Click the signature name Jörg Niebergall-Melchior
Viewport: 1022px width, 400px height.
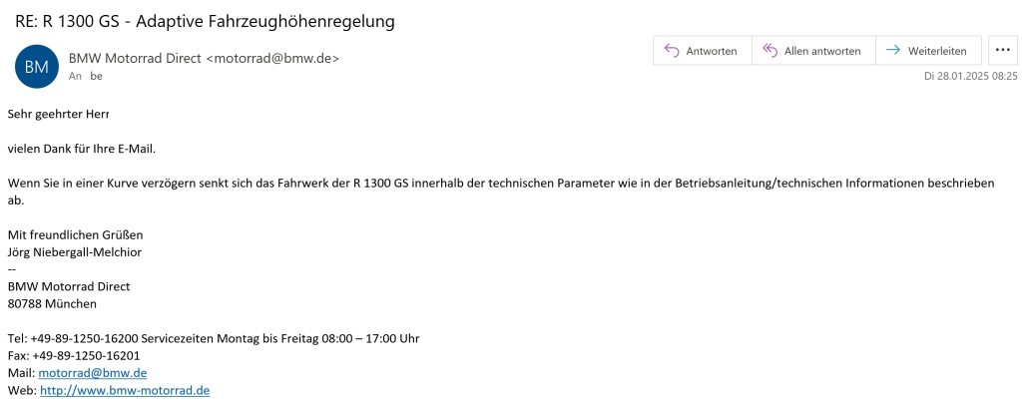click(74, 252)
